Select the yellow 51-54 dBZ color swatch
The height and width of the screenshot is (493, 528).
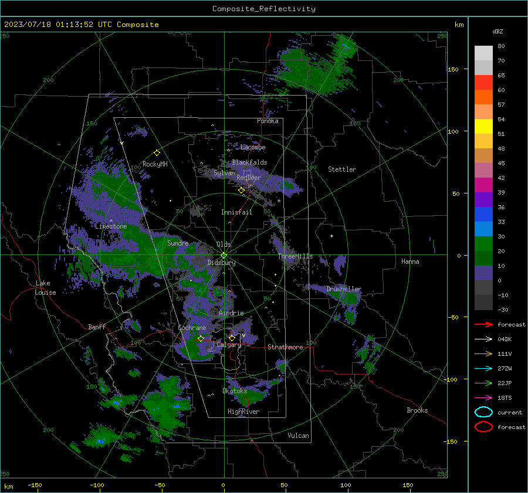pyautogui.click(x=483, y=127)
